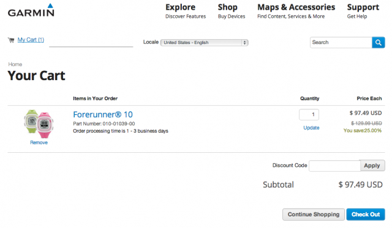Click Items in Your Order header

pos(96,98)
